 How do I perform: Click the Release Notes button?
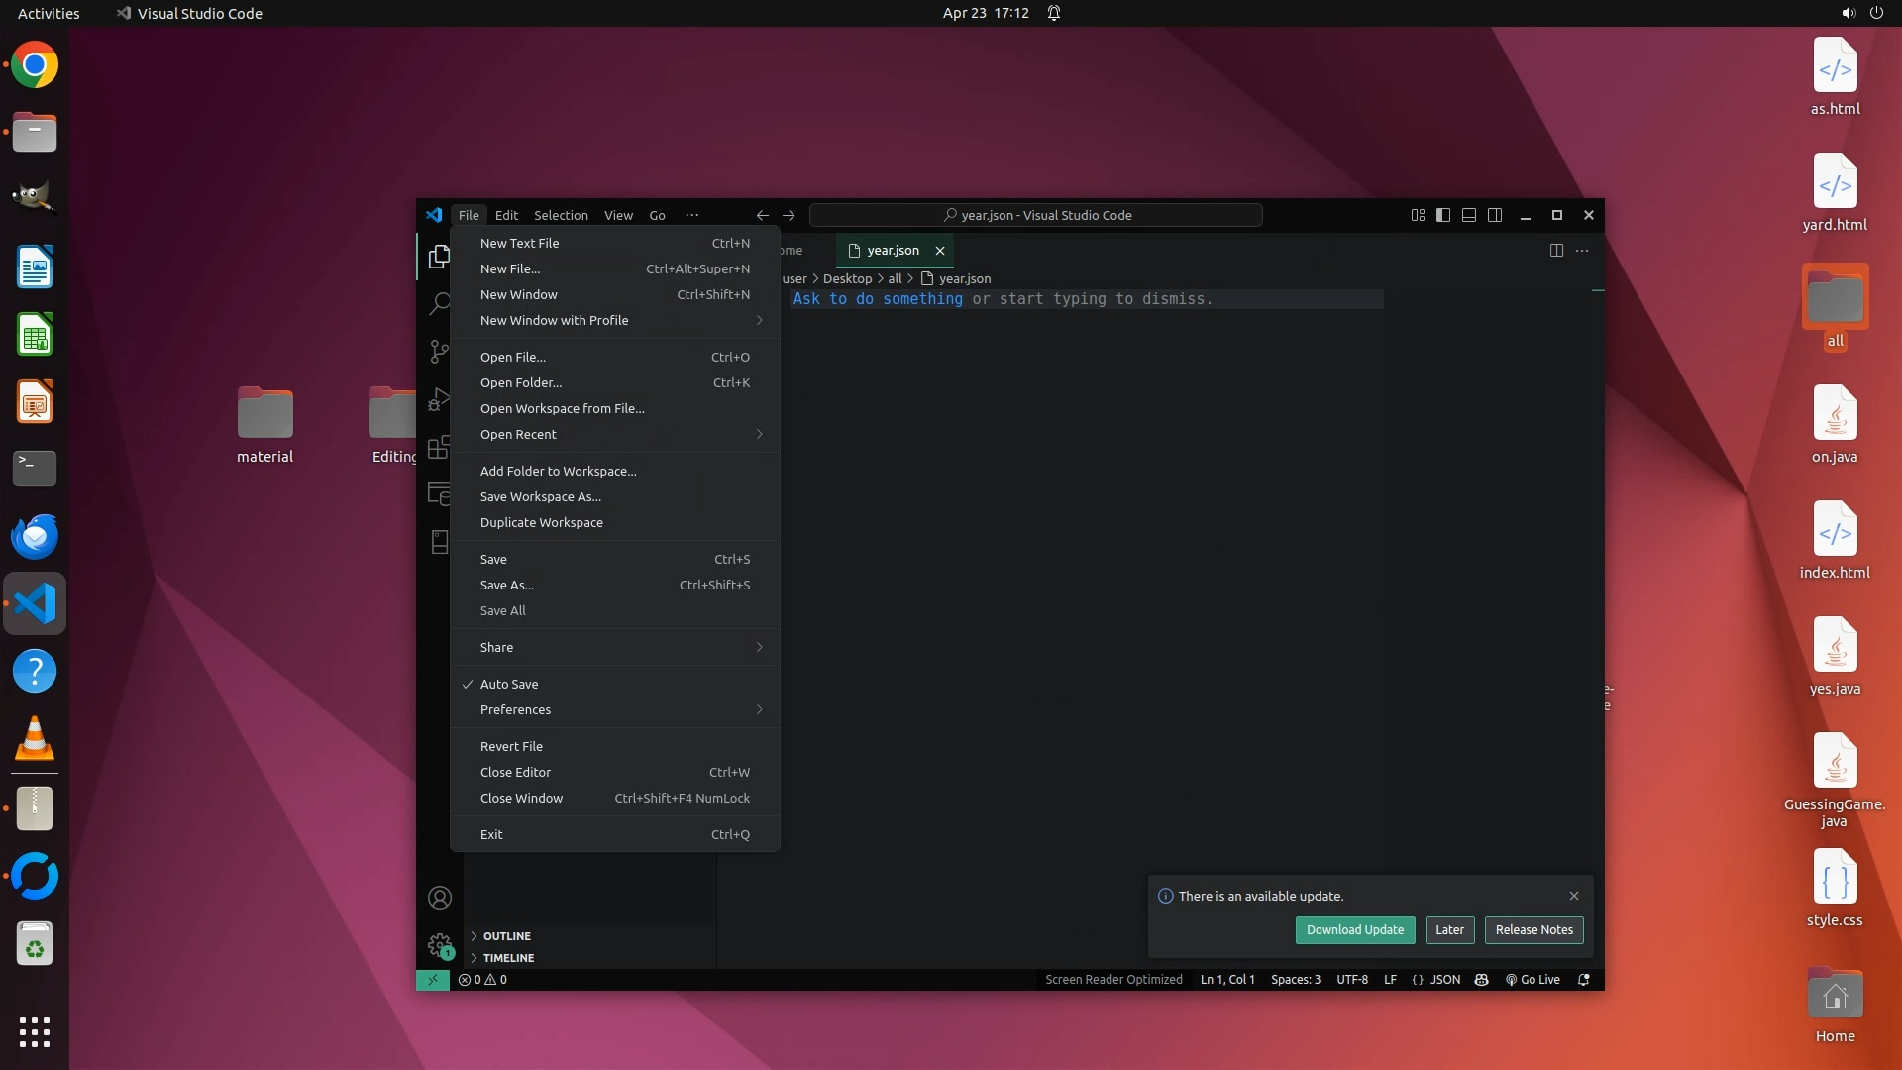pyautogui.click(x=1533, y=929)
